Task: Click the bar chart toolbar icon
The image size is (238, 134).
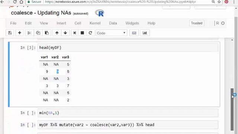Action: click(x=145, y=33)
